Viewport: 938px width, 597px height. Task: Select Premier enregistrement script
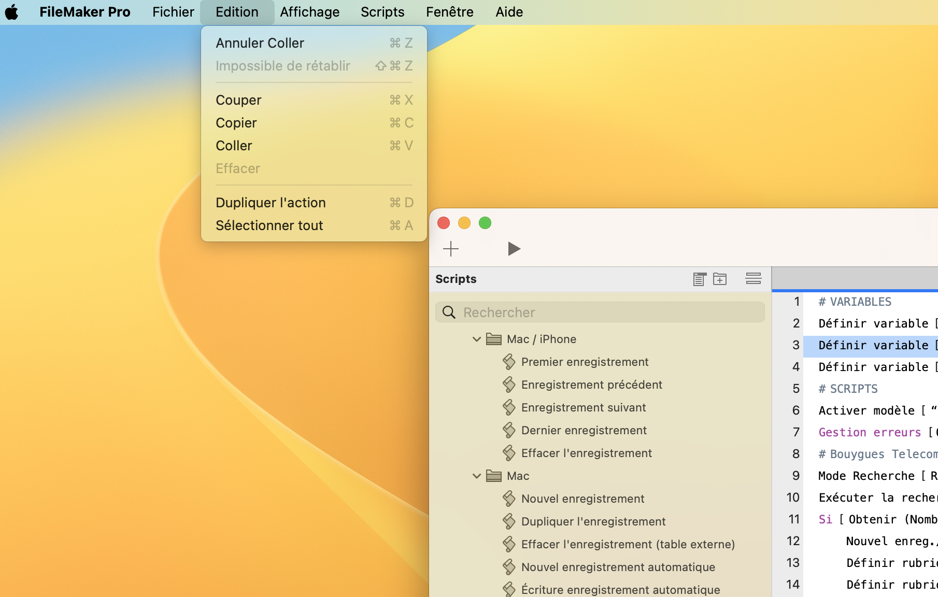coord(585,362)
